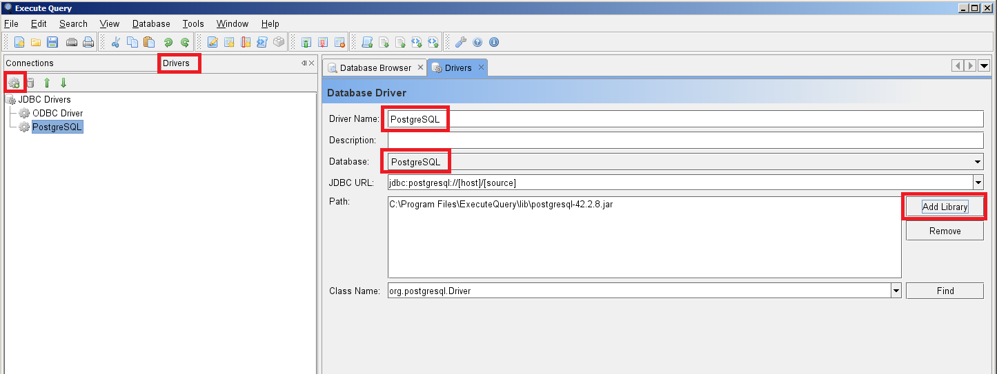The width and height of the screenshot is (997, 374).
Task: Select ODBC Driver in the tree
Action: 57,113
